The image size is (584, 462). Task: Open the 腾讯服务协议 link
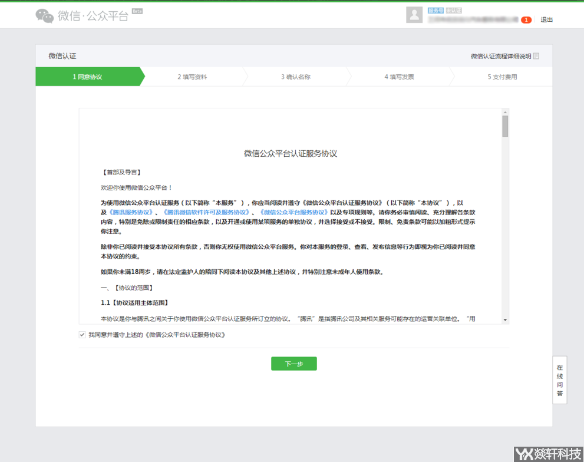point(132,212)
